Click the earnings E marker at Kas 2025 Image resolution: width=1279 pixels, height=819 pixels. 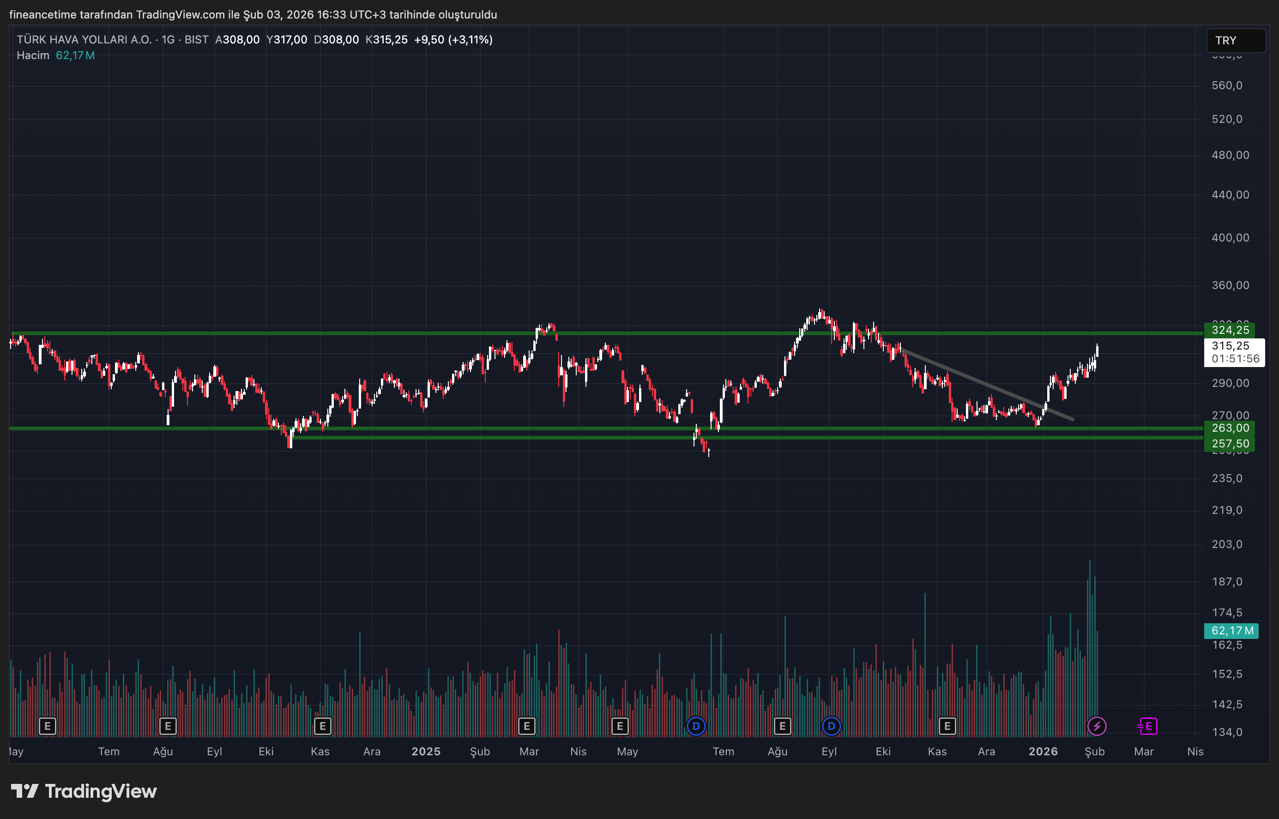947,726
